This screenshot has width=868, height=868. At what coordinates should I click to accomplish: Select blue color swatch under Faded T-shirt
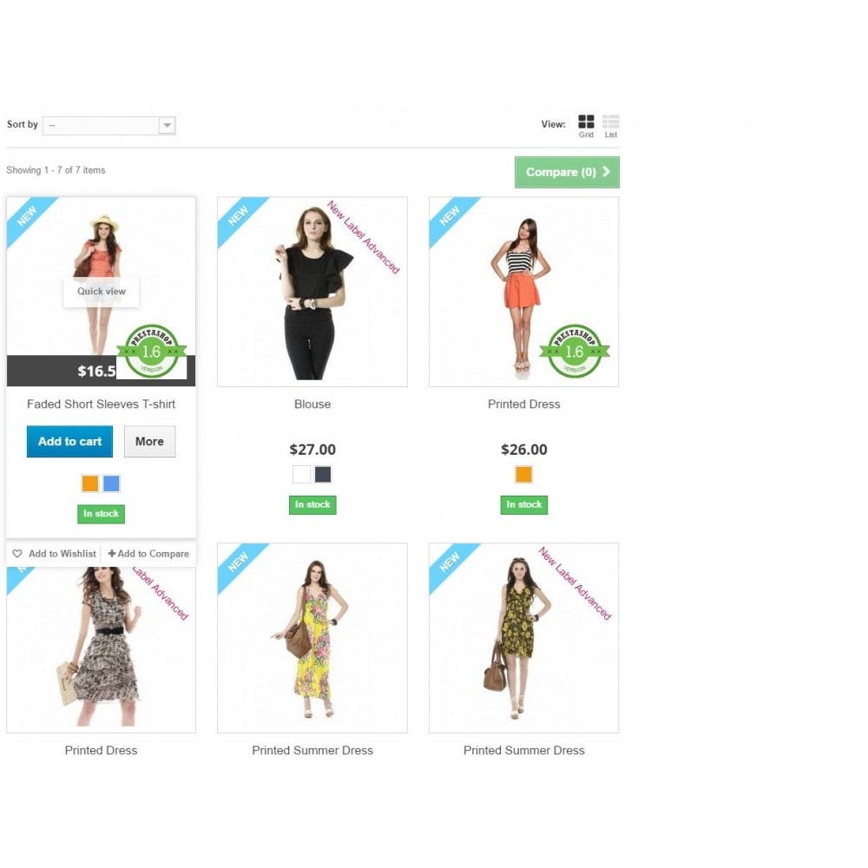tap(111, 483)
